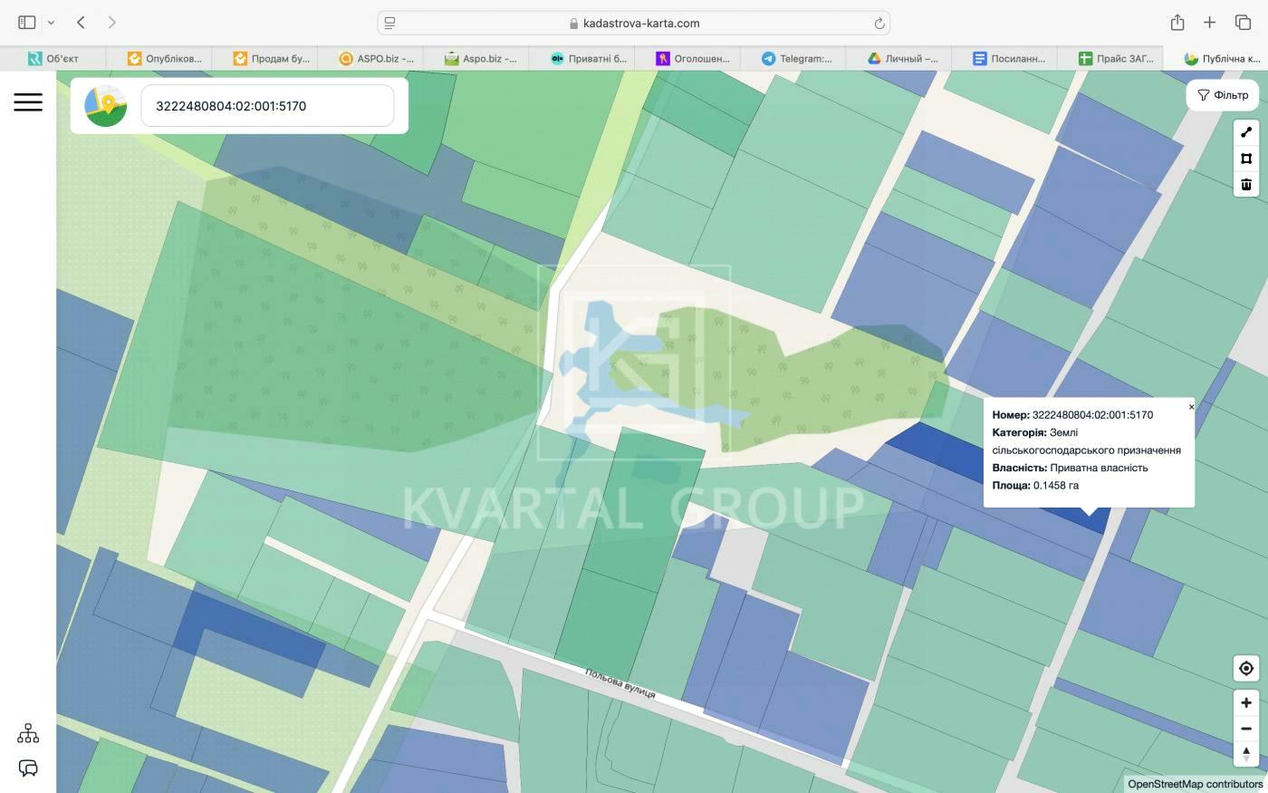Image resolution: width=1268 pixels, height=793 pixels.
Task: Toggle the Safari sidebar
Action: 27,23
